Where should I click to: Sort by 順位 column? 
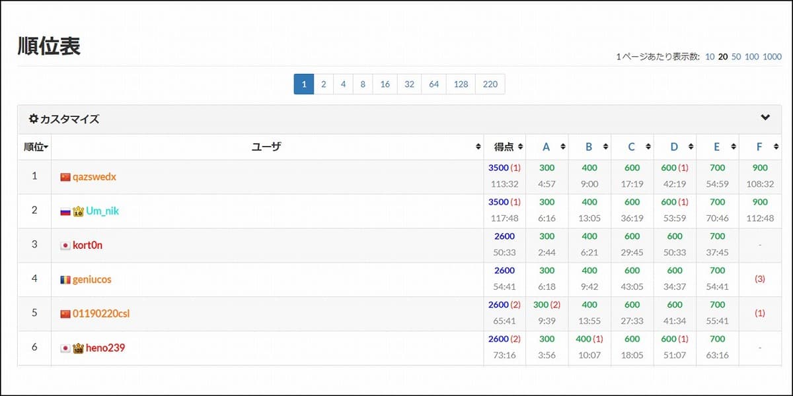pos(35,147)
